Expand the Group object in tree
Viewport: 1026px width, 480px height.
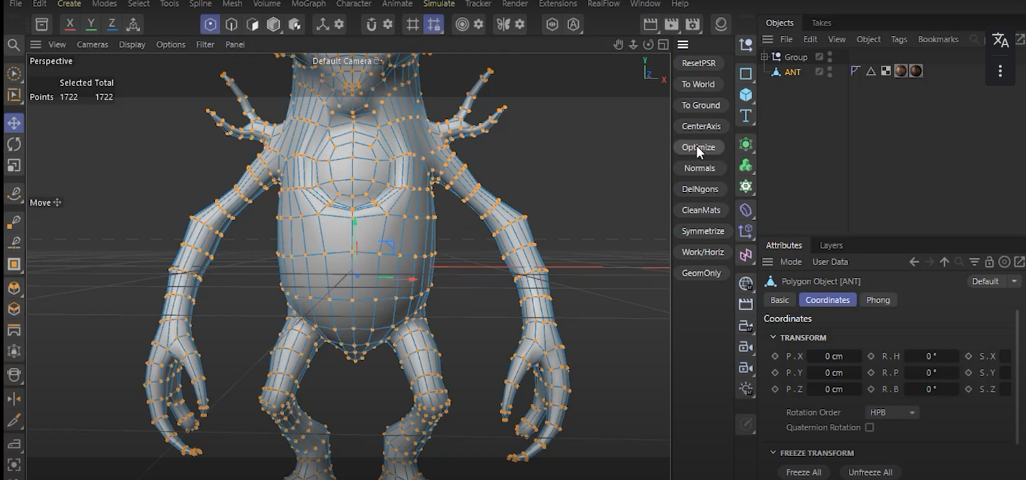tap(764, 57)
